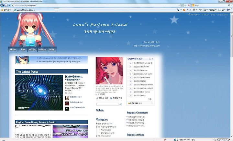
Task: Click the Print icon in command bar
Action: tap(194, 10)
